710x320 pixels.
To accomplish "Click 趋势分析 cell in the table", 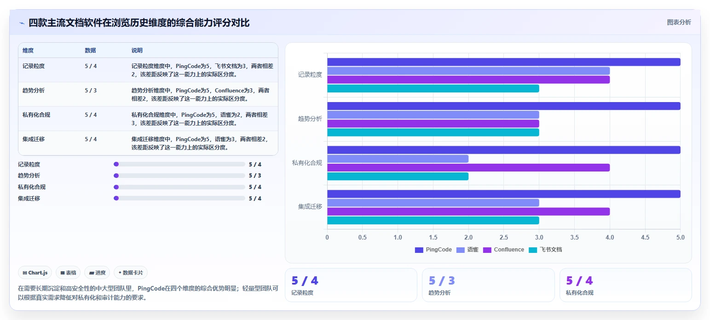I will click(x=34, y=91).
